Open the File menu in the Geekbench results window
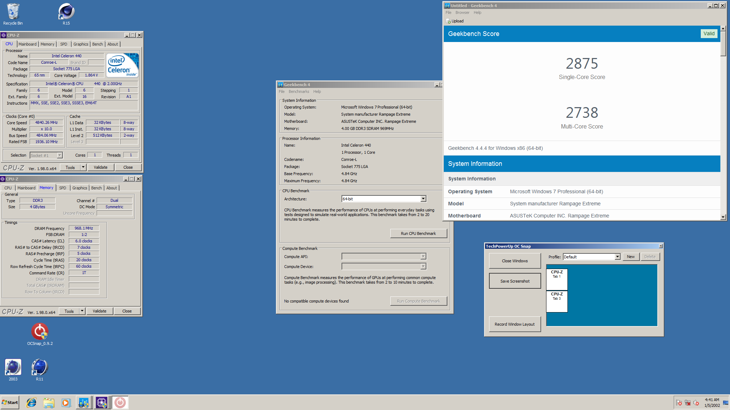The height and width of the screenshot is (410, 730). pos(448,12)
